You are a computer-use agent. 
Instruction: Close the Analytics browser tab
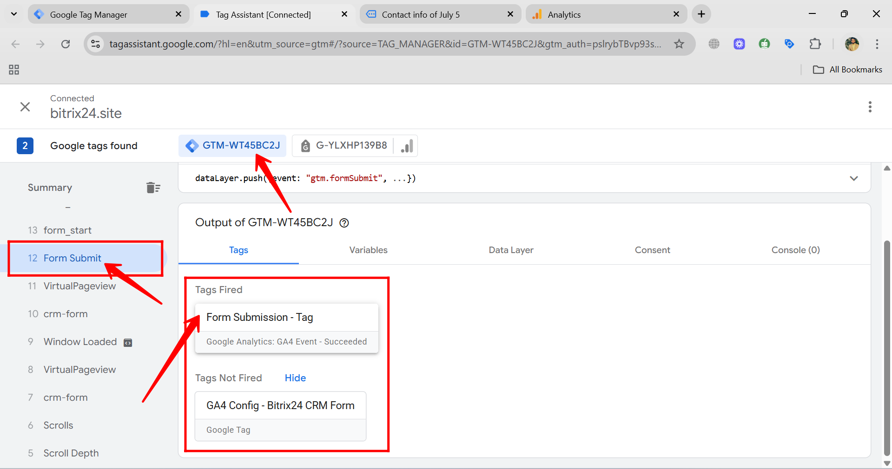click(x=676, y=14)
